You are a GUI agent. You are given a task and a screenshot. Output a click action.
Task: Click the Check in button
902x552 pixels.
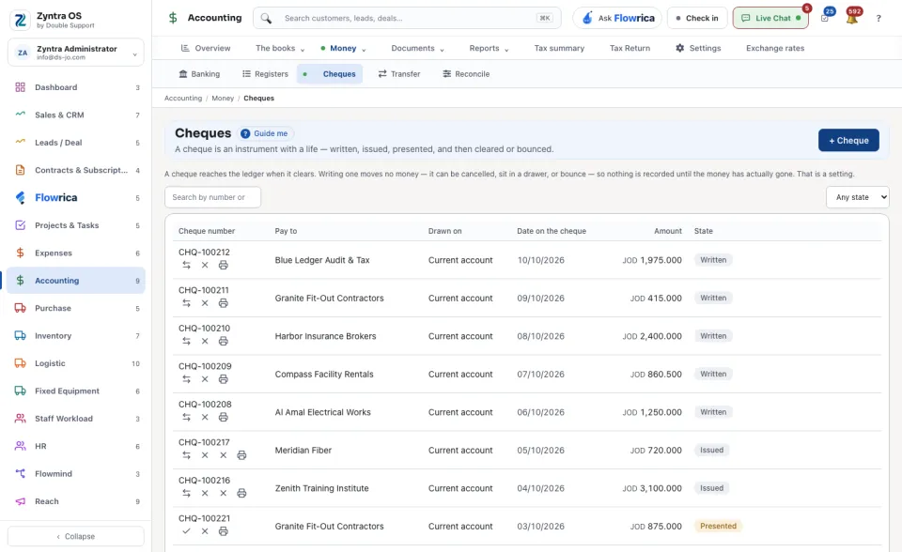tap(697, 18)
